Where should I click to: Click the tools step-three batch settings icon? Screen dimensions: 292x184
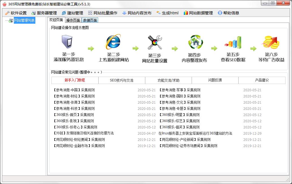(155, 42)
